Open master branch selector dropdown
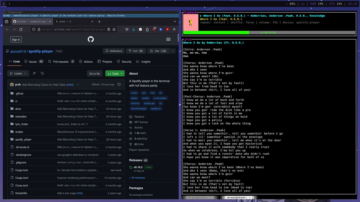This screenshot has height=202, width=360. pos(18,73)
